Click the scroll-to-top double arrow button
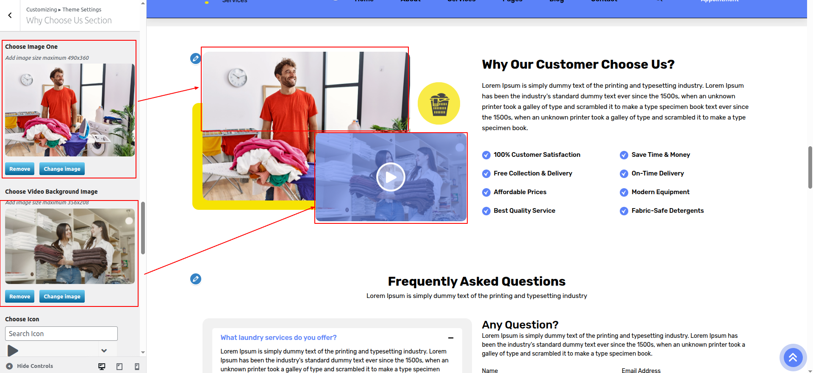813x373 pixels. pos(793,358)
